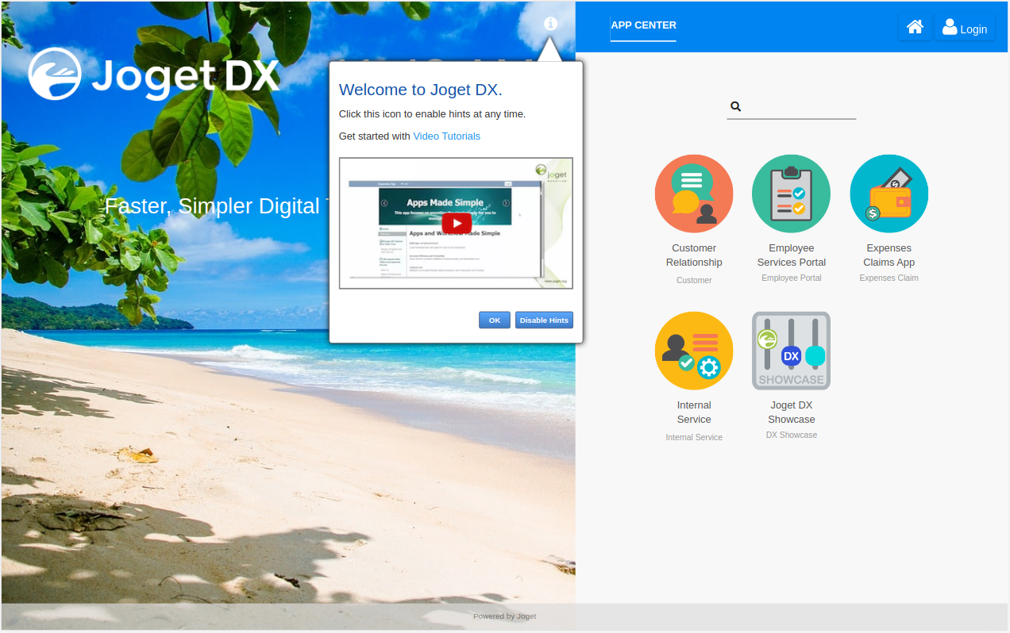The image size is (1010, 633).
Task: Click 'Welcome to Joget DX.' heading
Action: click(x=420, y=90)
